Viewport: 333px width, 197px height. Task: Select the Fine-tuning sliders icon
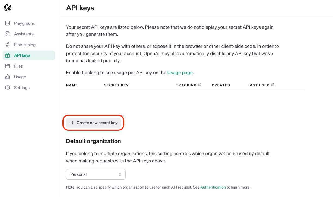point(7,45)
